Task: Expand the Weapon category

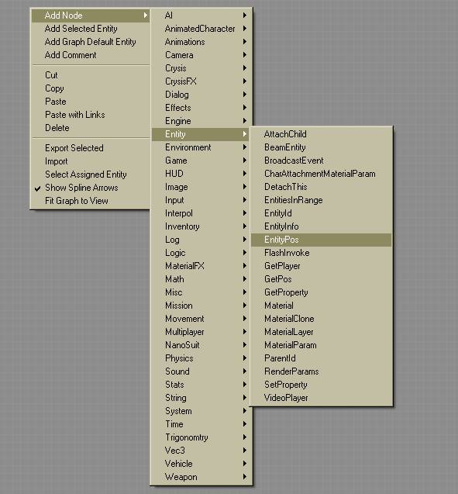Action: 201,477
